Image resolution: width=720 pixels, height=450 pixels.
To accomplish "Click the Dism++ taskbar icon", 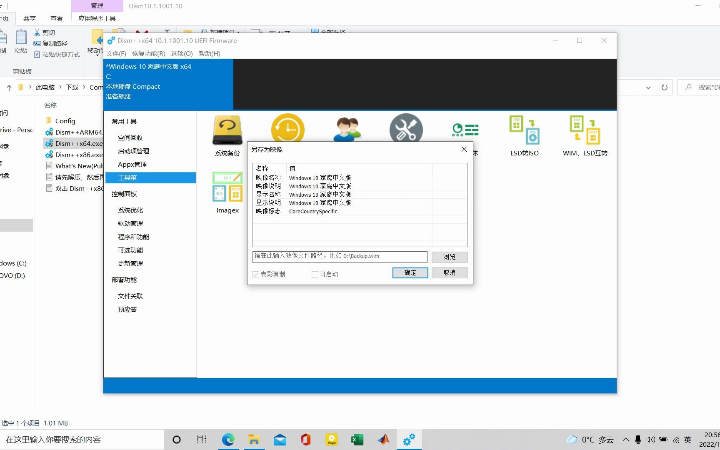I will pos(409,440).
